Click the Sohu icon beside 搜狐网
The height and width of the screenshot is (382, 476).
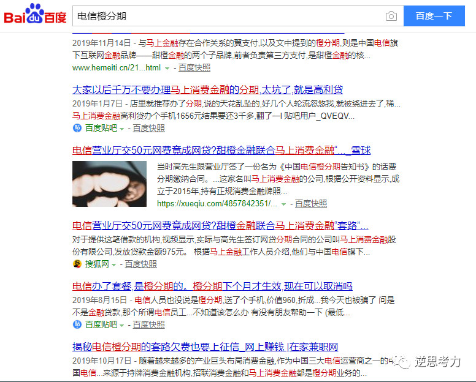click(77, 264)
